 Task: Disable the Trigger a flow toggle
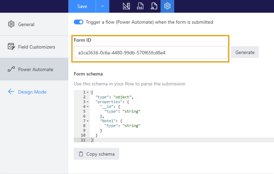click(x=79, y=22)
